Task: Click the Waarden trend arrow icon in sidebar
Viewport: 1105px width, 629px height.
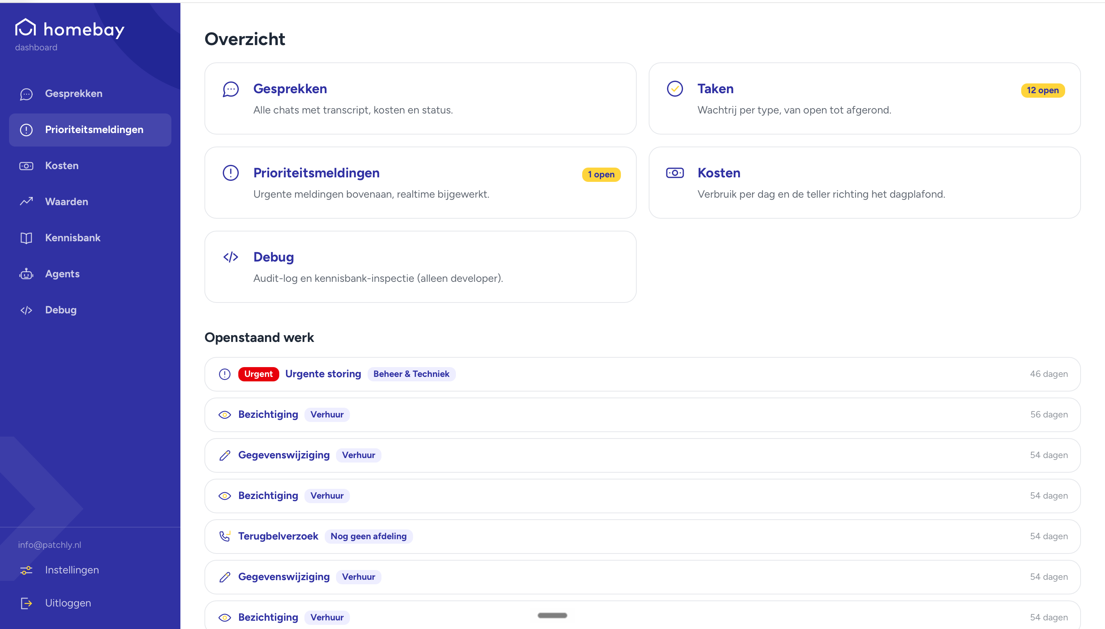Action: [x=26, y=202]
